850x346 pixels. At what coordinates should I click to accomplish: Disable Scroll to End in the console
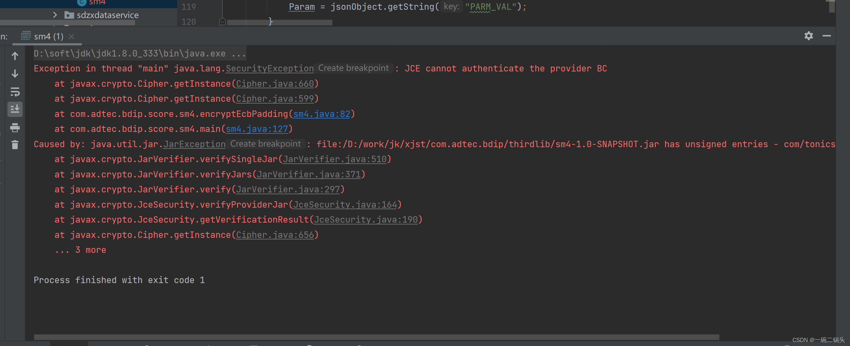(x=15, y=109)
